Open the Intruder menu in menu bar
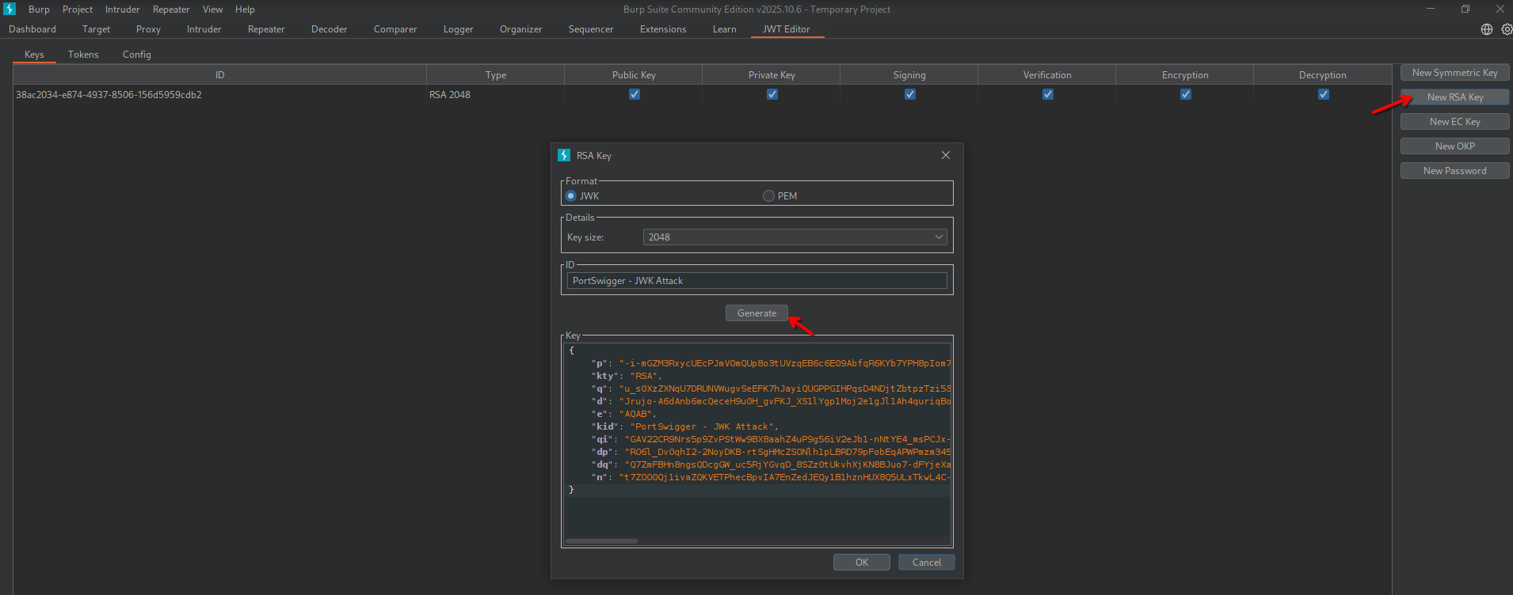Viewport: 1513px width, 595px height. point(122,9)
